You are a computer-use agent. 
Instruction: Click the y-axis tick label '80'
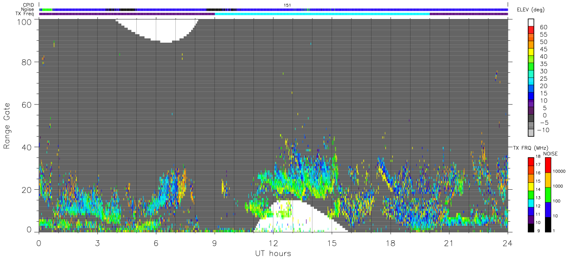point(27,62)
